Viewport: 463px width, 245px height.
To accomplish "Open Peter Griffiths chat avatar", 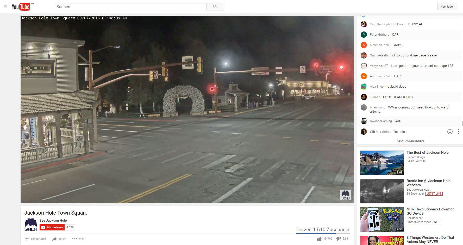I will (364, 35).
